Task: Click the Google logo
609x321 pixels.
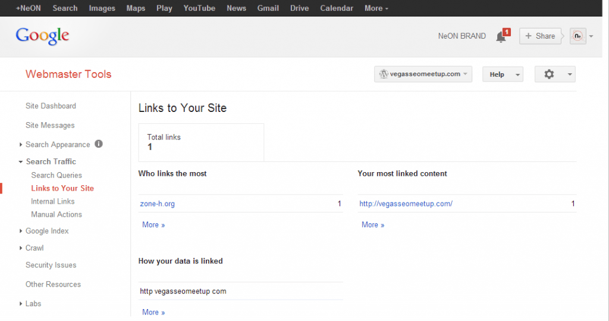Action: (x=42, y=36)
